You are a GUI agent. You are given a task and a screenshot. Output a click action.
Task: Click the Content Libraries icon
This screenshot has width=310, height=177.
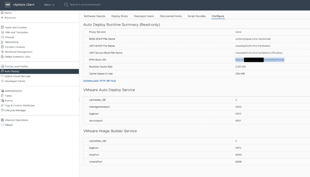point(2,47)
